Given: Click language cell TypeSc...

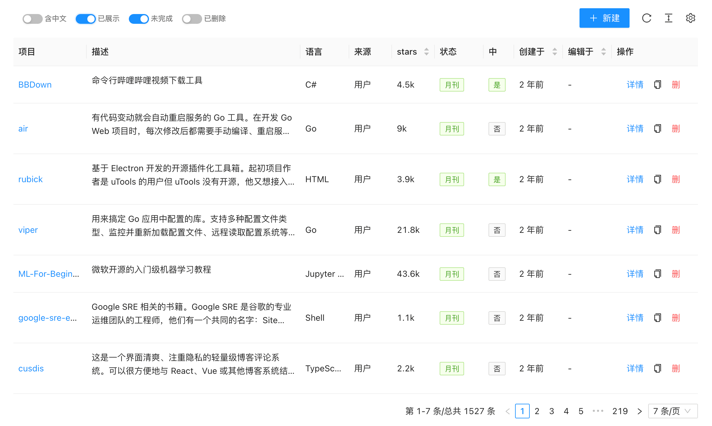Looking at the screenshot, I should tap(323, 368).
